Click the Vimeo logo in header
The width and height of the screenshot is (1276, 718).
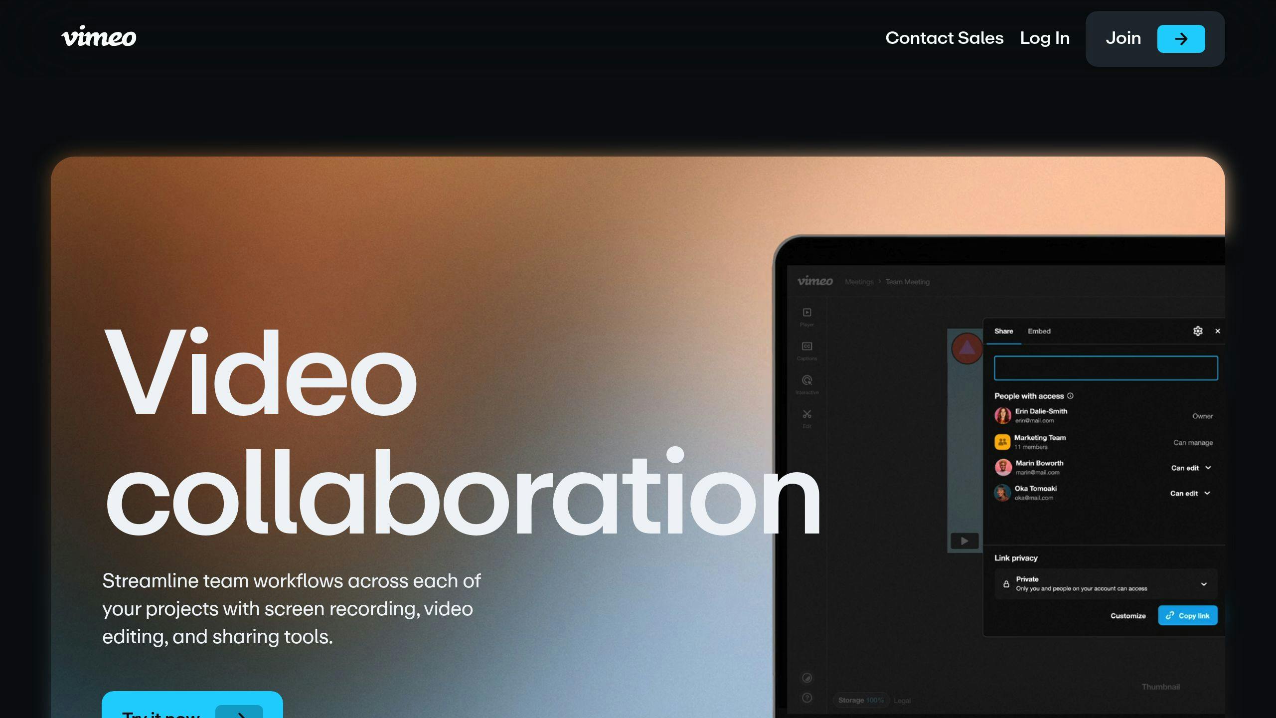[x=99, y=37]
